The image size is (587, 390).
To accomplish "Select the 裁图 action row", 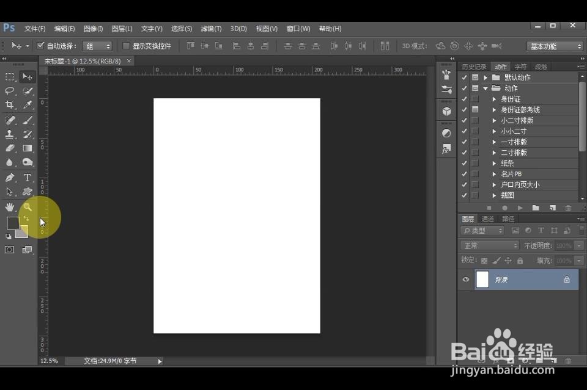I will [x=519, y=195].
